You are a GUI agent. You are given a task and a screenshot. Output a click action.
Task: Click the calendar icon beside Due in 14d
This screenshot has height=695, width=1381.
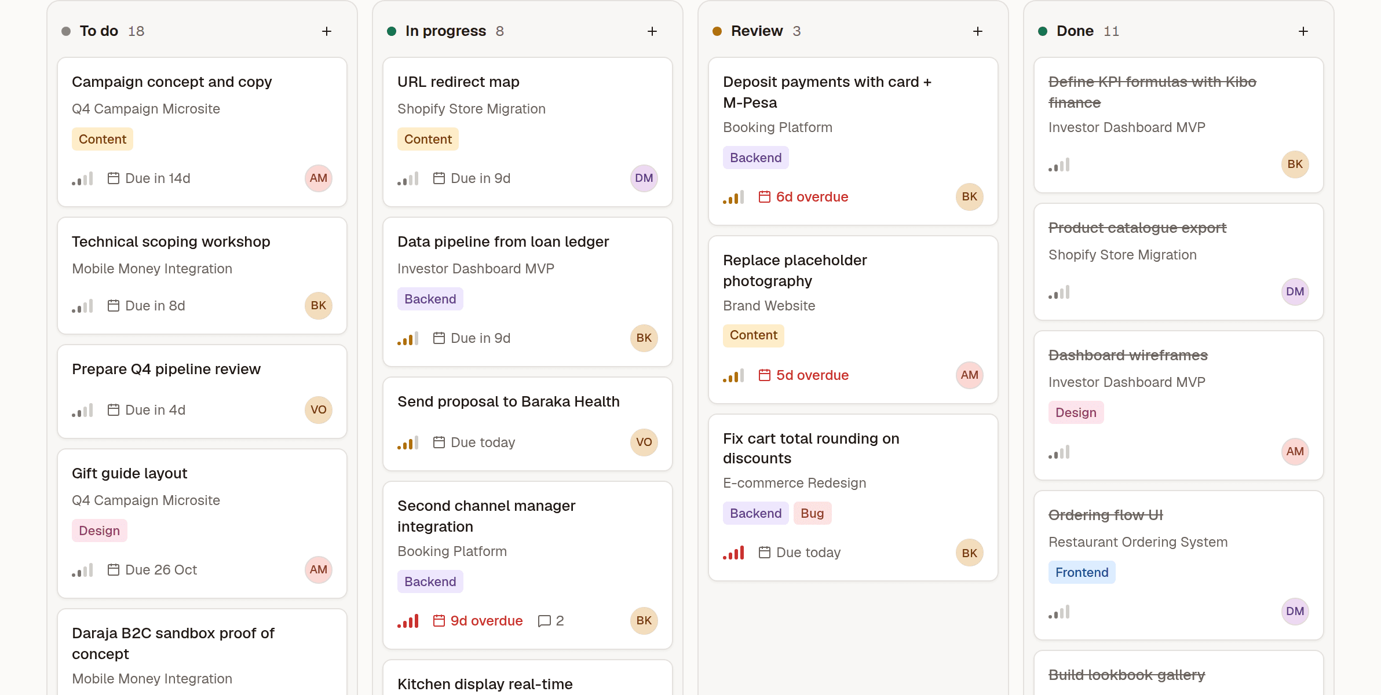click(114, 178)
